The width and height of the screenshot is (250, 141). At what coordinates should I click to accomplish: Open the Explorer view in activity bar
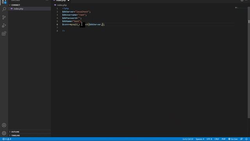(x=4, y=2)
